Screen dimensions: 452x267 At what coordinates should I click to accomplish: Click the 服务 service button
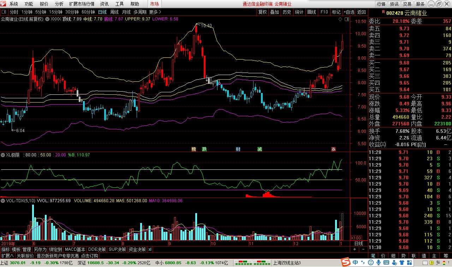tap(420, 4)
